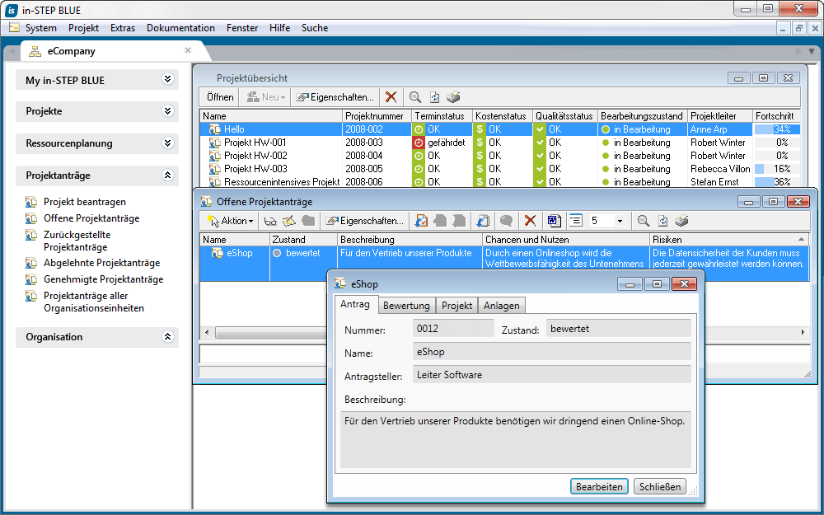Screen dimensions: 824x515
Task: Click the refresh icon in Offene Projektanträge toolbar
Action: [x=662, y=221]
